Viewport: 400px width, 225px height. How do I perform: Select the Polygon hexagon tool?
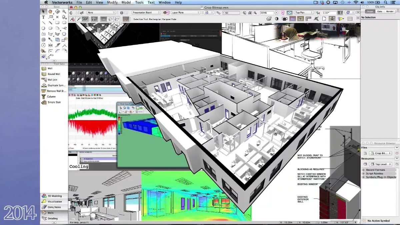(64, 34)
